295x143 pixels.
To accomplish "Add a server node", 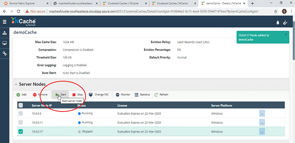I will 22,95.
